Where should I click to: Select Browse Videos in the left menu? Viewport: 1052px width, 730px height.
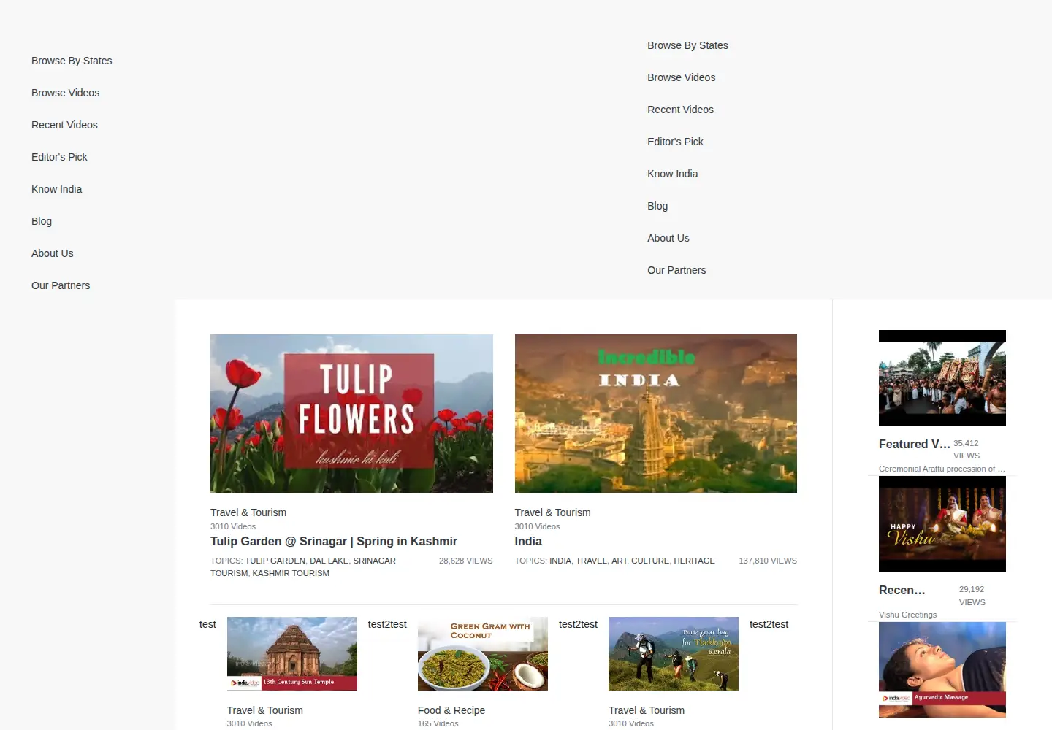pyautogui.click(x=65, y=93)
